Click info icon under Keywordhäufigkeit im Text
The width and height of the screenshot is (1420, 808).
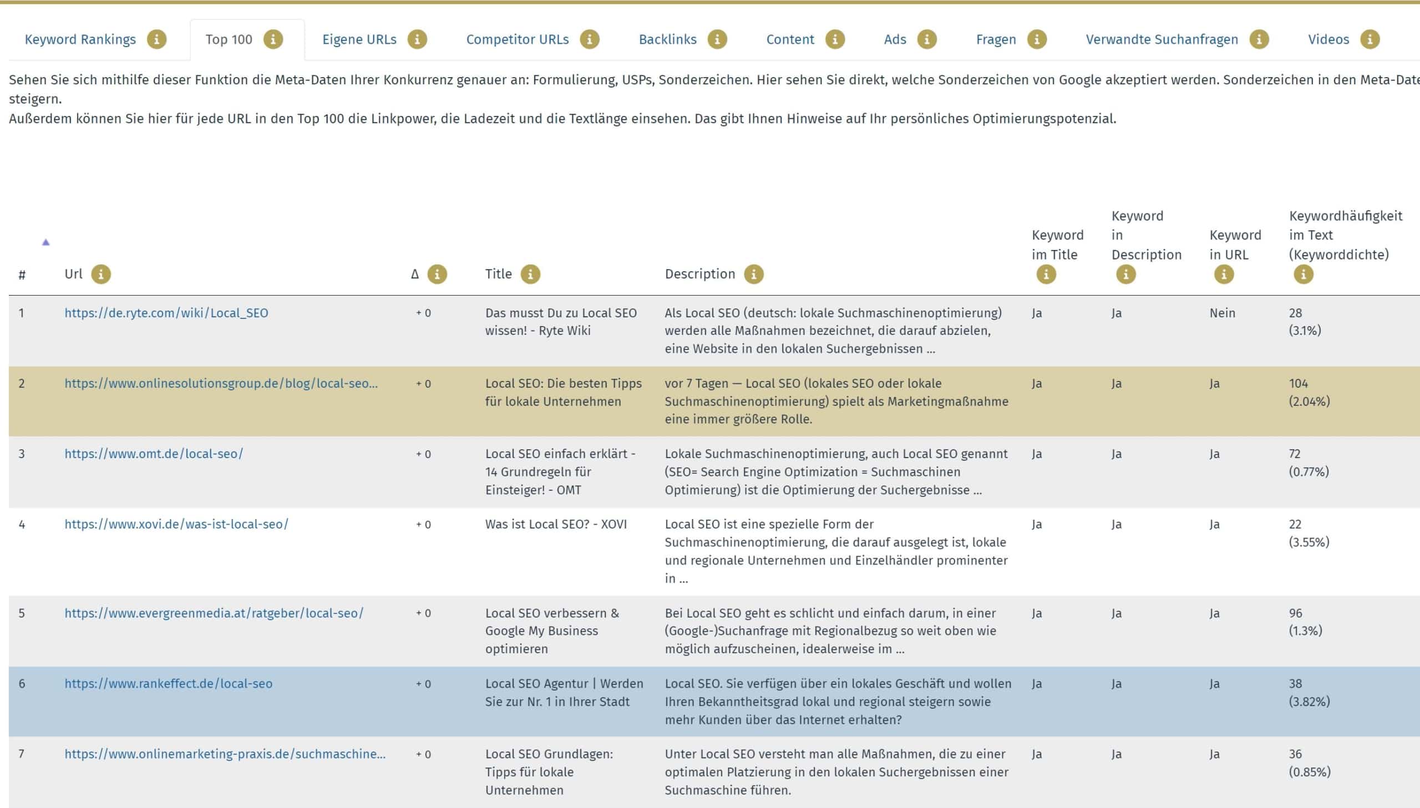click(x=1304, y=274)
